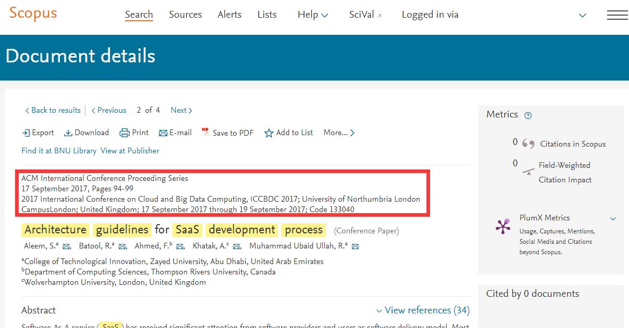Click the Metrics panel heading
This screenshot has height=328, width=629.
[502, 114]
